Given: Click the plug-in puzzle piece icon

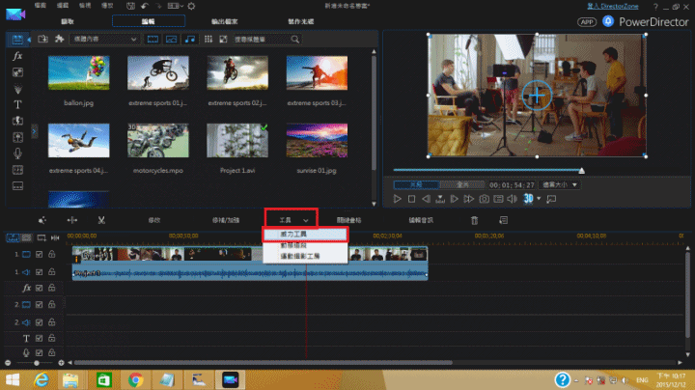Looking at the screenshot, I should tap(60, 39).
